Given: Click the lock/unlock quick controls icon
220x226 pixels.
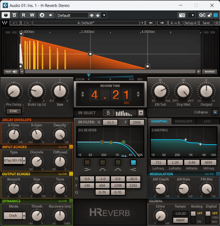Looking at the screenshot, I should pos(210,15).
